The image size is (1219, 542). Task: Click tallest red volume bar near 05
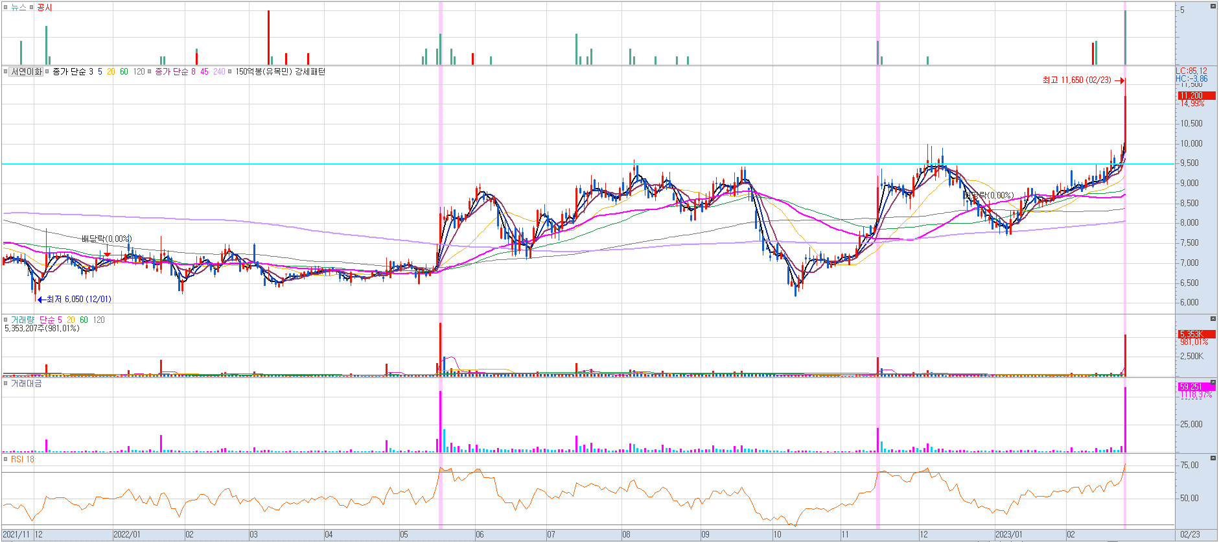pyautogui.click(x=440, y=349)
